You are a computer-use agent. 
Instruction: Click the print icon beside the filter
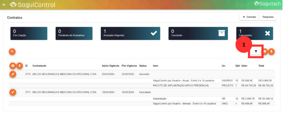(x=265, y=51)
